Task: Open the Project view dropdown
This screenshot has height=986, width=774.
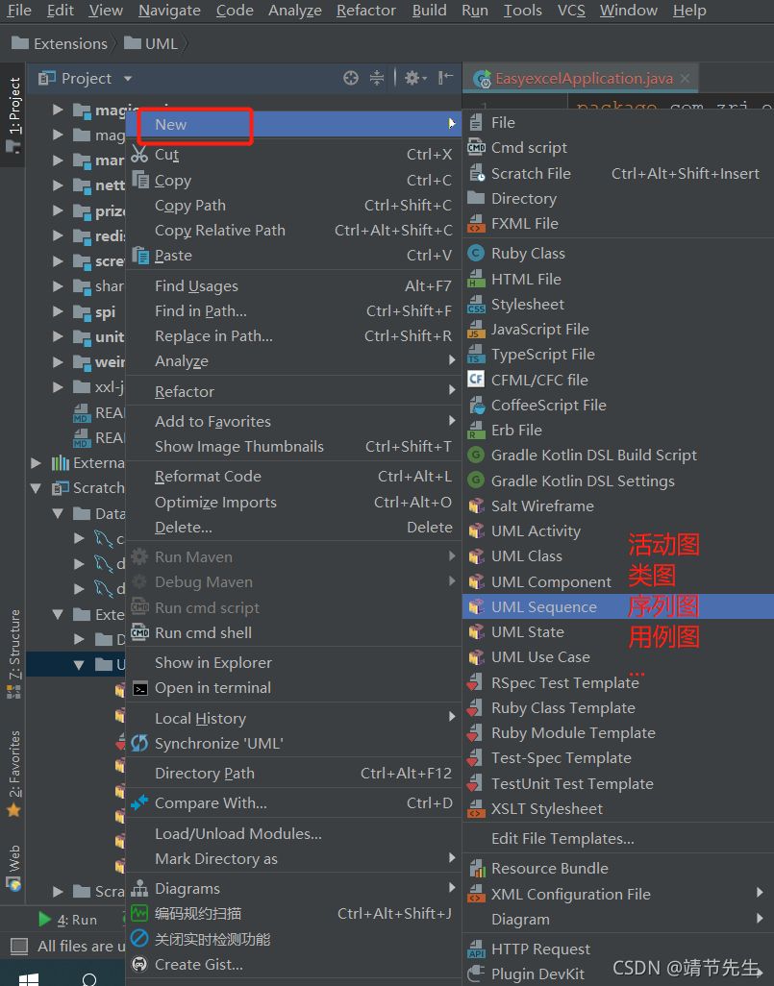Action: pos(128,79)
